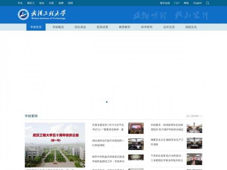This screenshot has width=227, height=170.
Task: Click the 教职工 top link
Action: pyautogui.click(x=31, y=3)
